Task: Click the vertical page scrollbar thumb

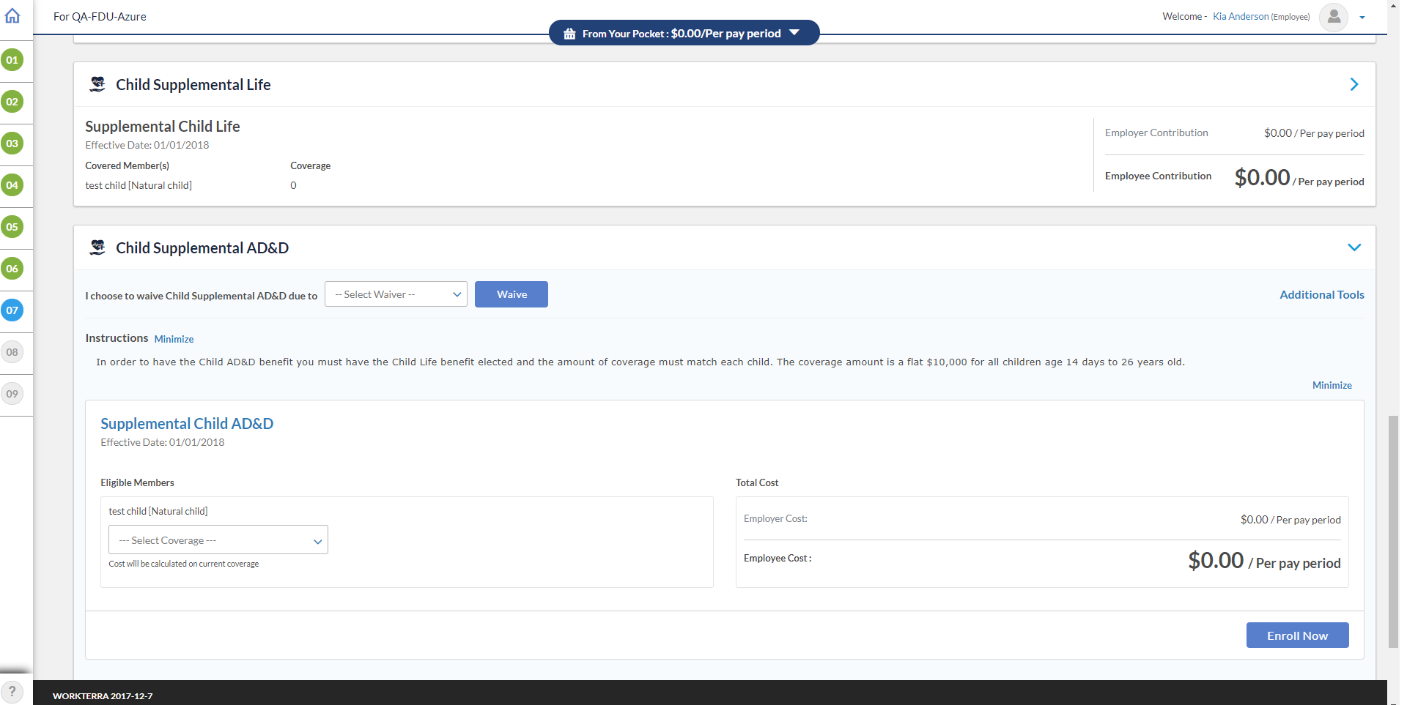Action: [1393, 531]
